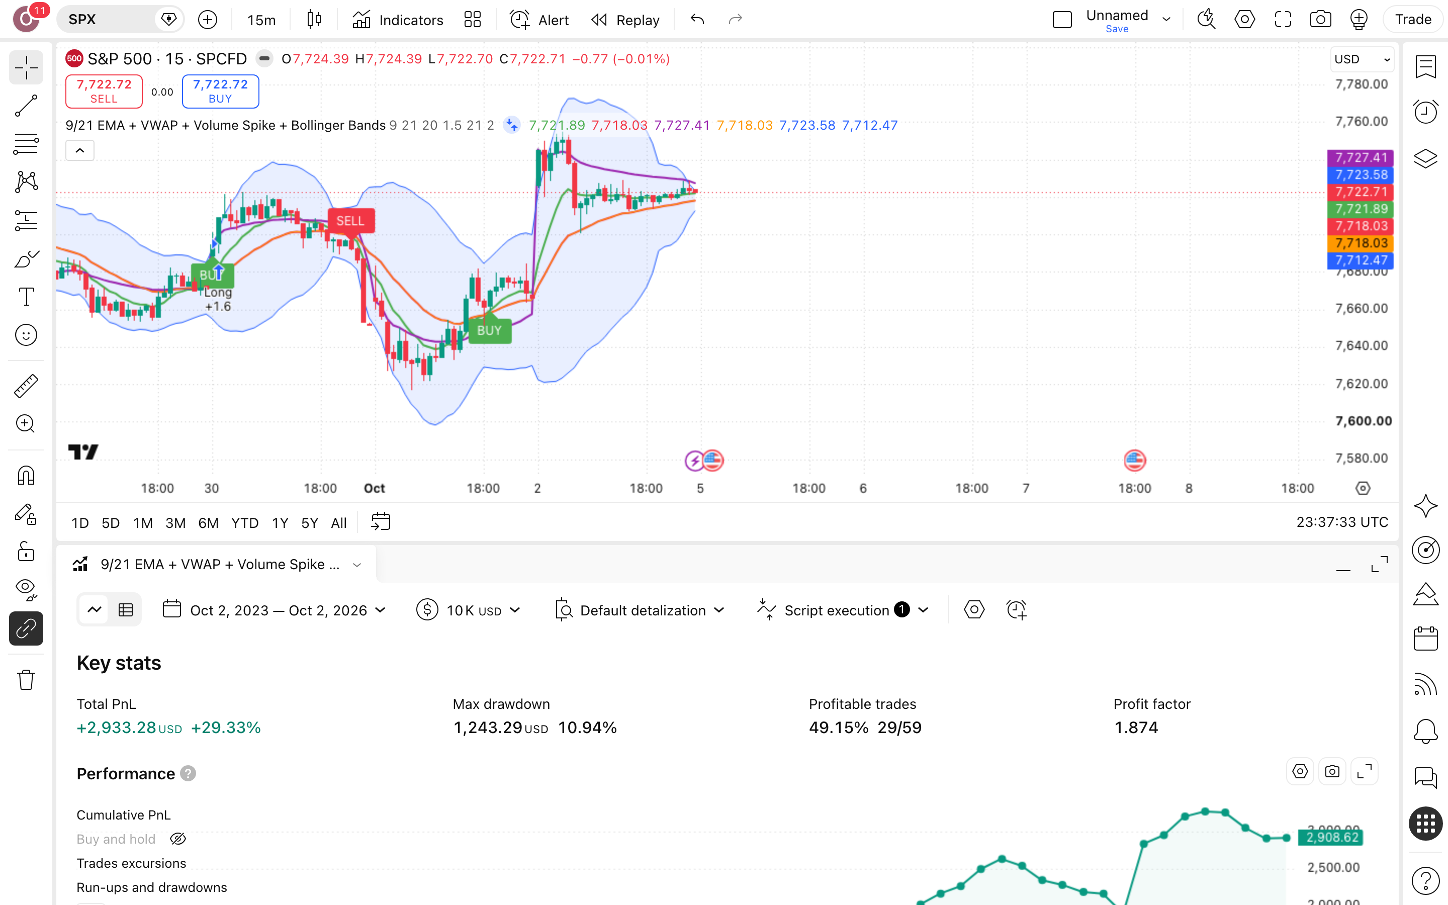Open the layout grid selector
The width and height of the screenshot is (1448, 905).
point(473,20)
